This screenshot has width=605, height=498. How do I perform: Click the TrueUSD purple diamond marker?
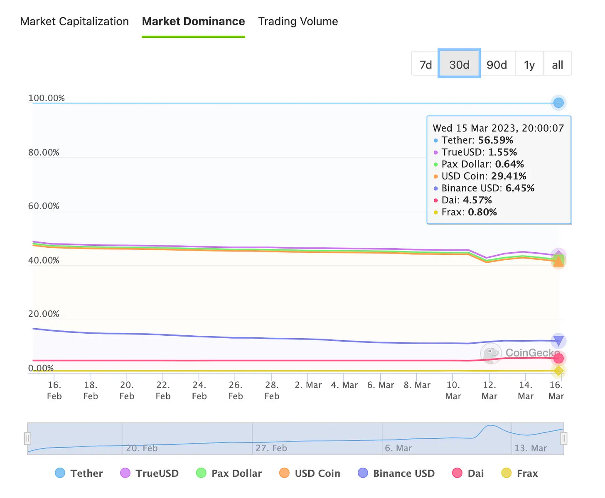pyautogui.click(x=558, y=254)
